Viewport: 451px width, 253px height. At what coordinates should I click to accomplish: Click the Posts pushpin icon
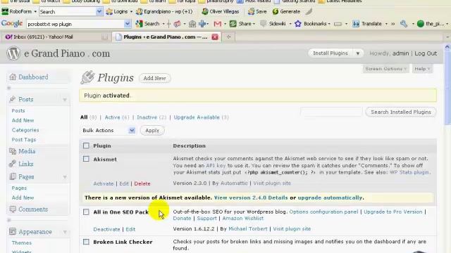click(13, 99)
